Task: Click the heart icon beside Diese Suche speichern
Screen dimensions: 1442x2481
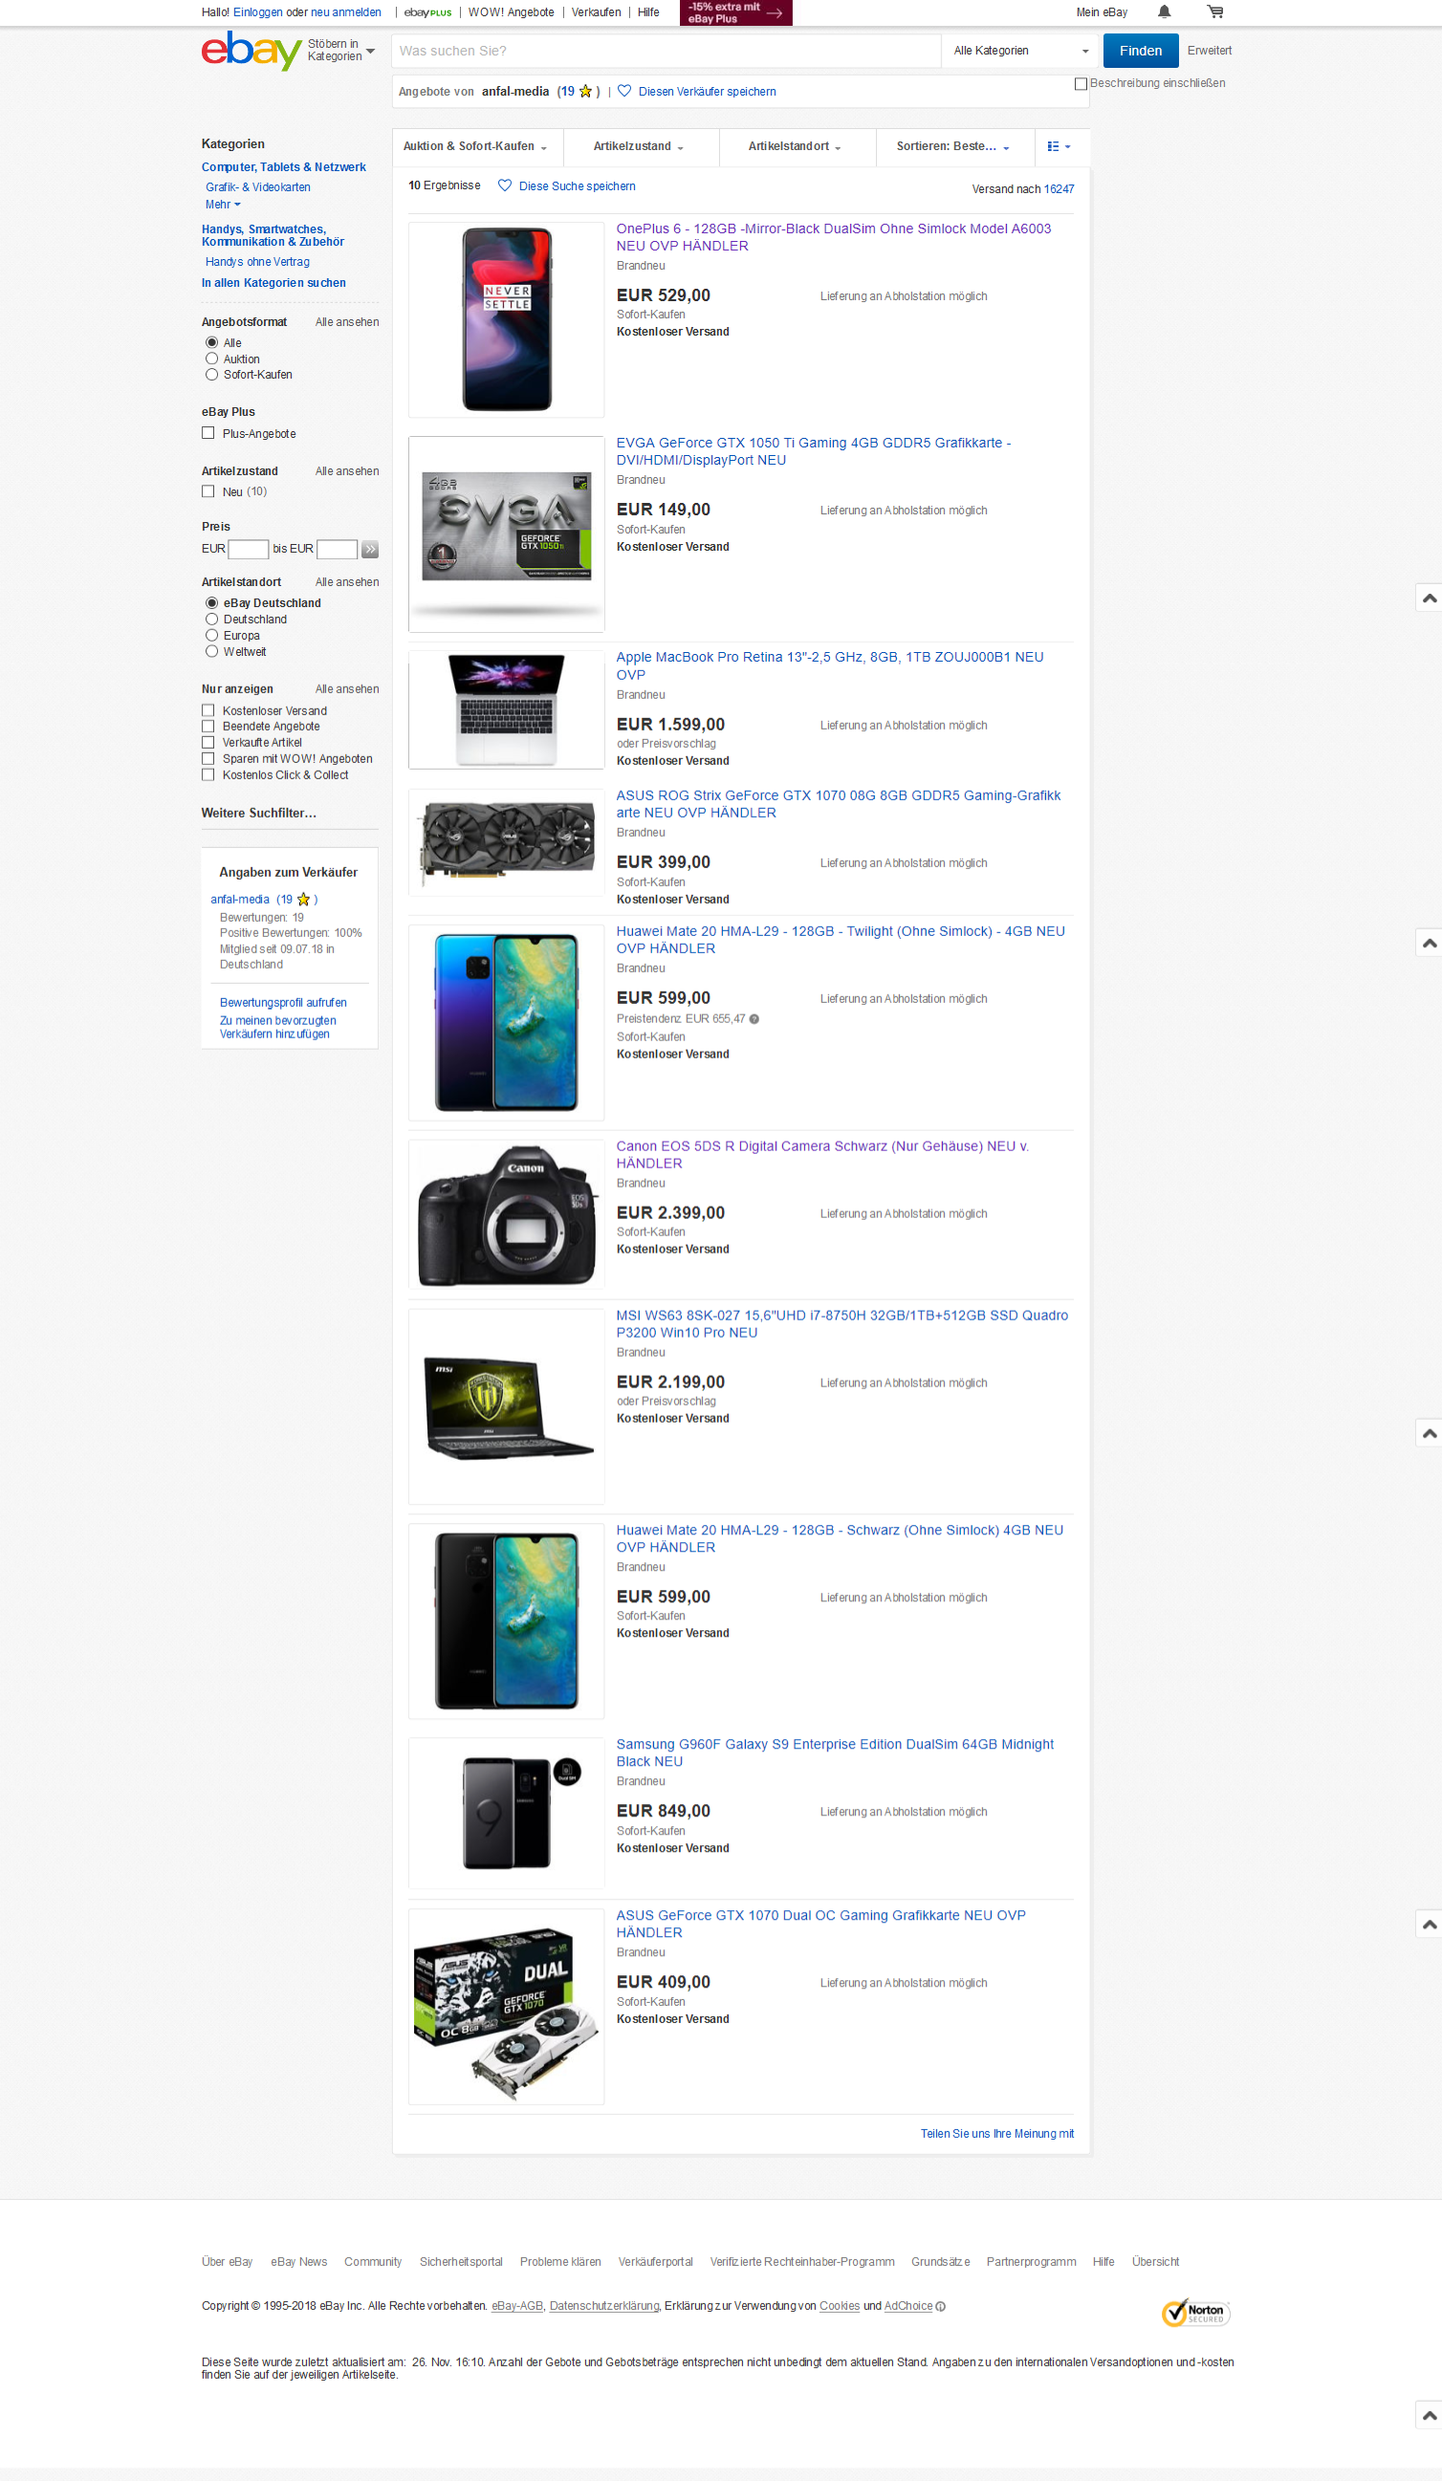Action: (504, 185)
